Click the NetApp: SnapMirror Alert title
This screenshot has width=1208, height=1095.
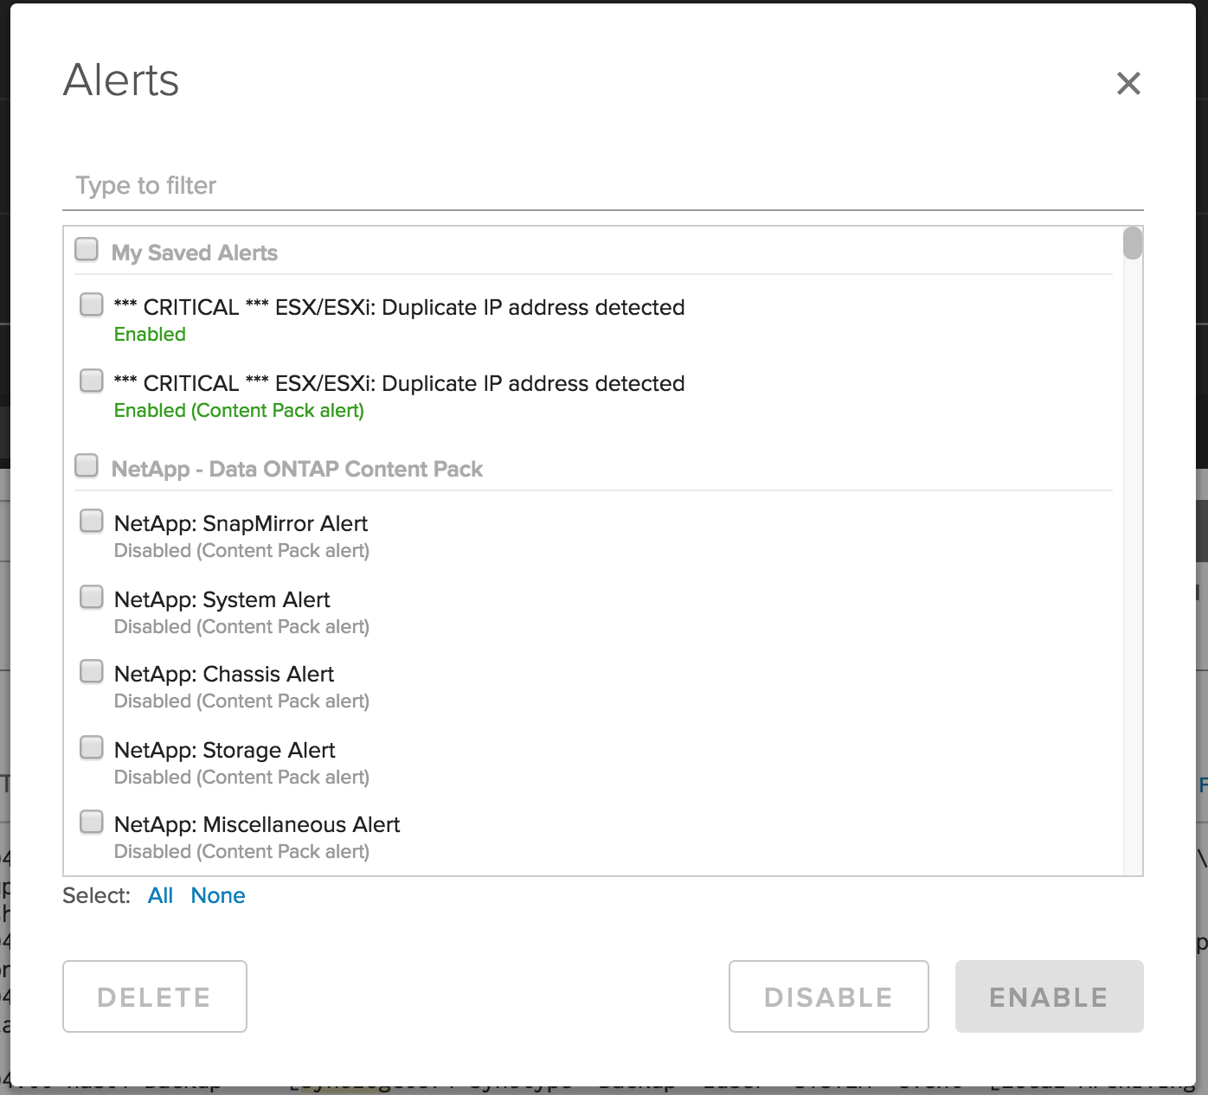(241, 524)
